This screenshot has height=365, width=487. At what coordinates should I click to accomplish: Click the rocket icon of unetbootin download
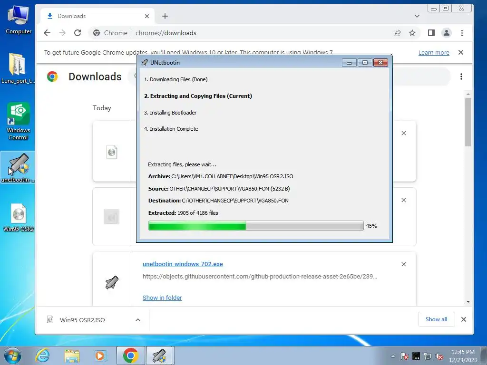coord(112,282)
